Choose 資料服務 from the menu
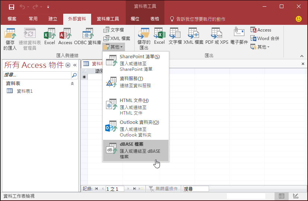Image resolution: width=308 pixels, height=201 pixels. [136, 82]
